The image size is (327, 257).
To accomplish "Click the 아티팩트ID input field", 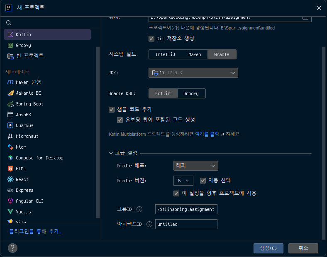I will (185, 224).
